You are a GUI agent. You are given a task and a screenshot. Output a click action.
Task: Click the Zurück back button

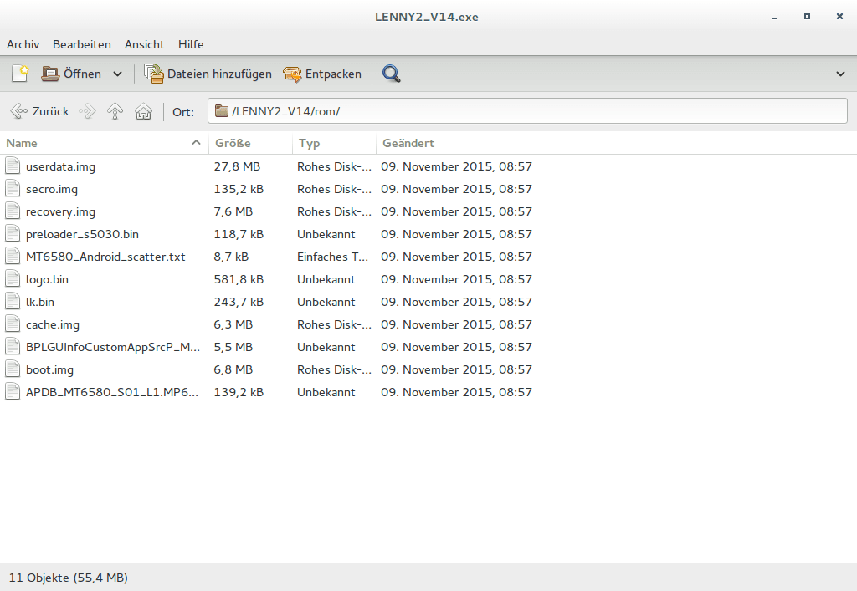click(40, 111)
